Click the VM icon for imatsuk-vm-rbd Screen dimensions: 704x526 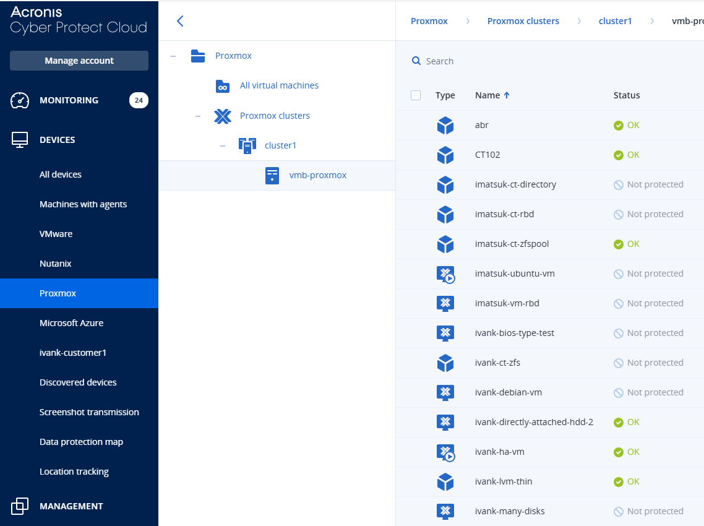[x=445, y=304]
